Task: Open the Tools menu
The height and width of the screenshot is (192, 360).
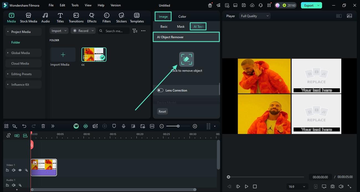Action: coord(75,5)
